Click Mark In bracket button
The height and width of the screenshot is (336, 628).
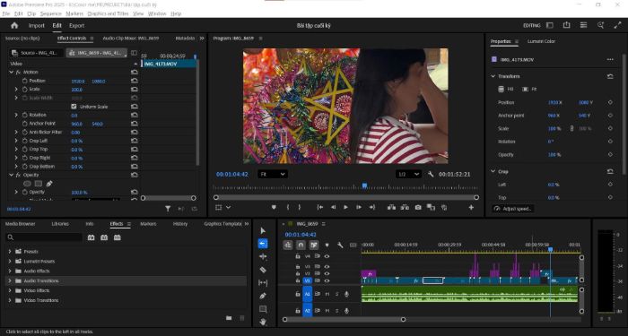tap(288, 207)
